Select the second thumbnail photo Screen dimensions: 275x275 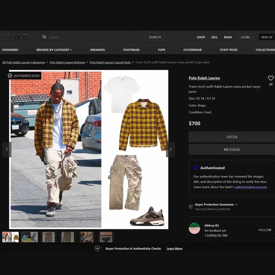tap(29, 237)
